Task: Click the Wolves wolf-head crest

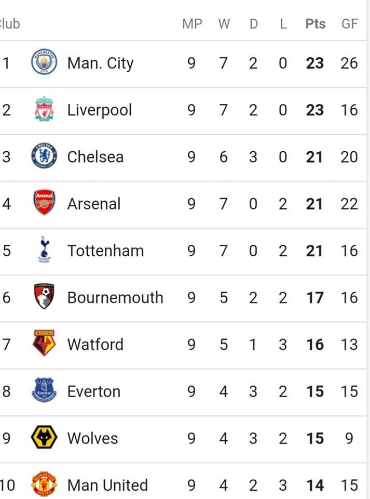Action: 44,437
